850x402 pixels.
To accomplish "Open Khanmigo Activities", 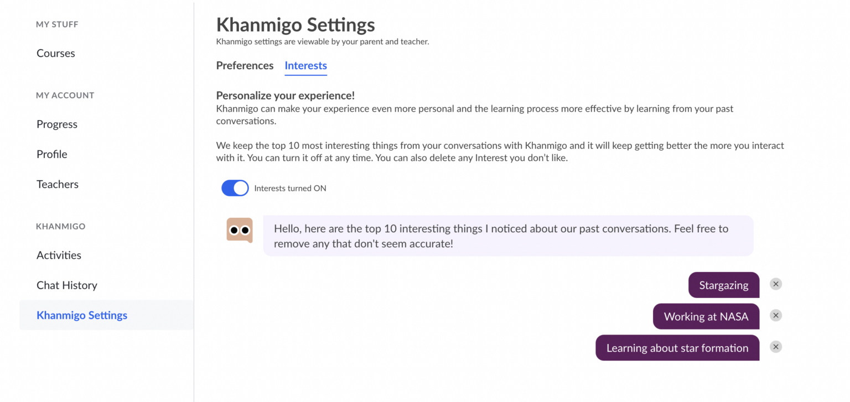I will [x=59, y=255].
